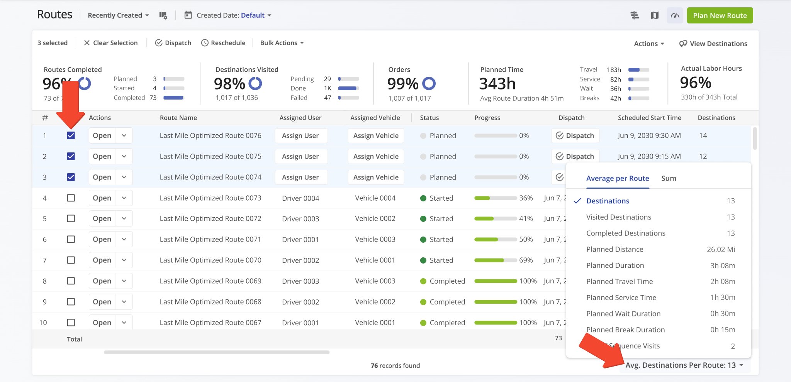Check the checkbox for Route 0073
Image resolution: width=791 pixels, height=382 pixels.
(x=71, y=198)
